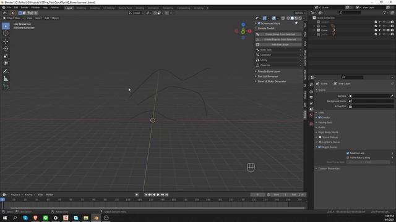Select the Cursor tool in the left toolbar
This screenshot has height=222, width=396.
coord(6,33)
